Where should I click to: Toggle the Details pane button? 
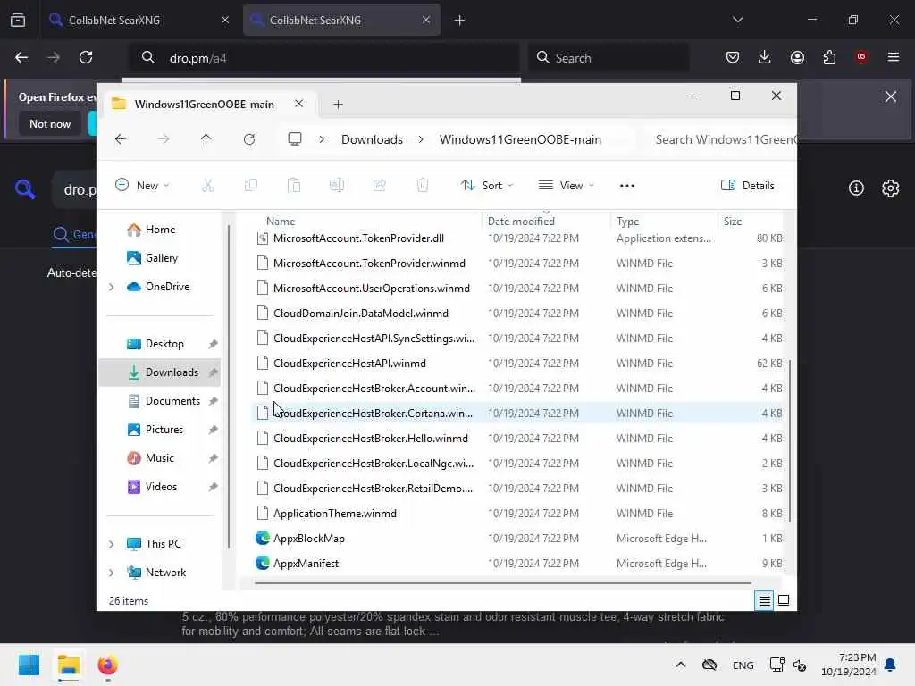748,186
